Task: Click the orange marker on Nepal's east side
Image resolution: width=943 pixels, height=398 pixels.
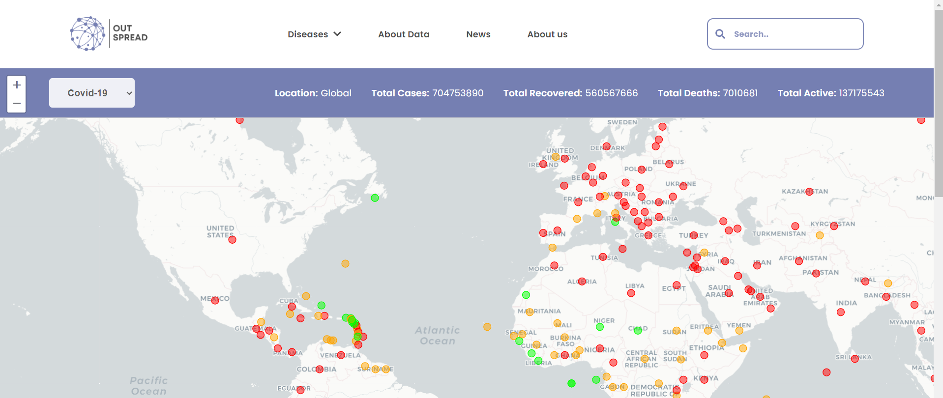Action: point(888,283)
